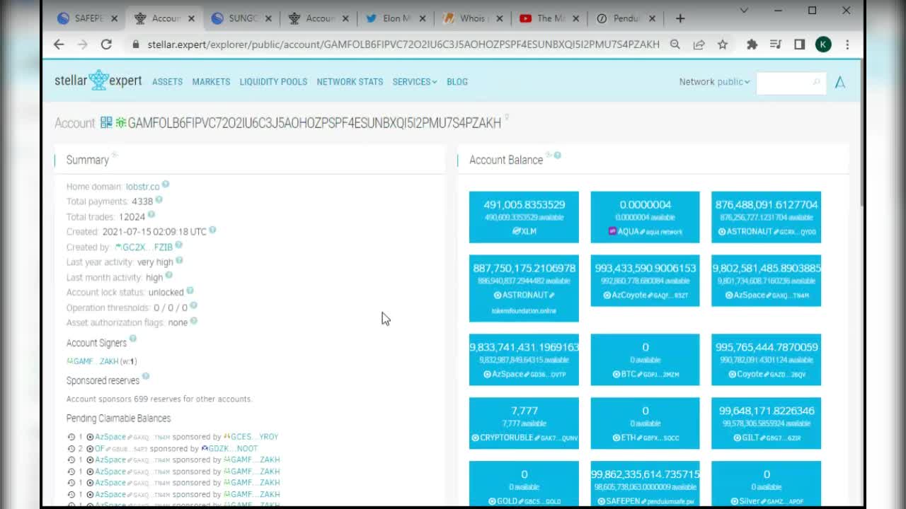Open browser side panel icon
Image resolution: width=906 pixels, height=509 pixels.
coord(799,44)
